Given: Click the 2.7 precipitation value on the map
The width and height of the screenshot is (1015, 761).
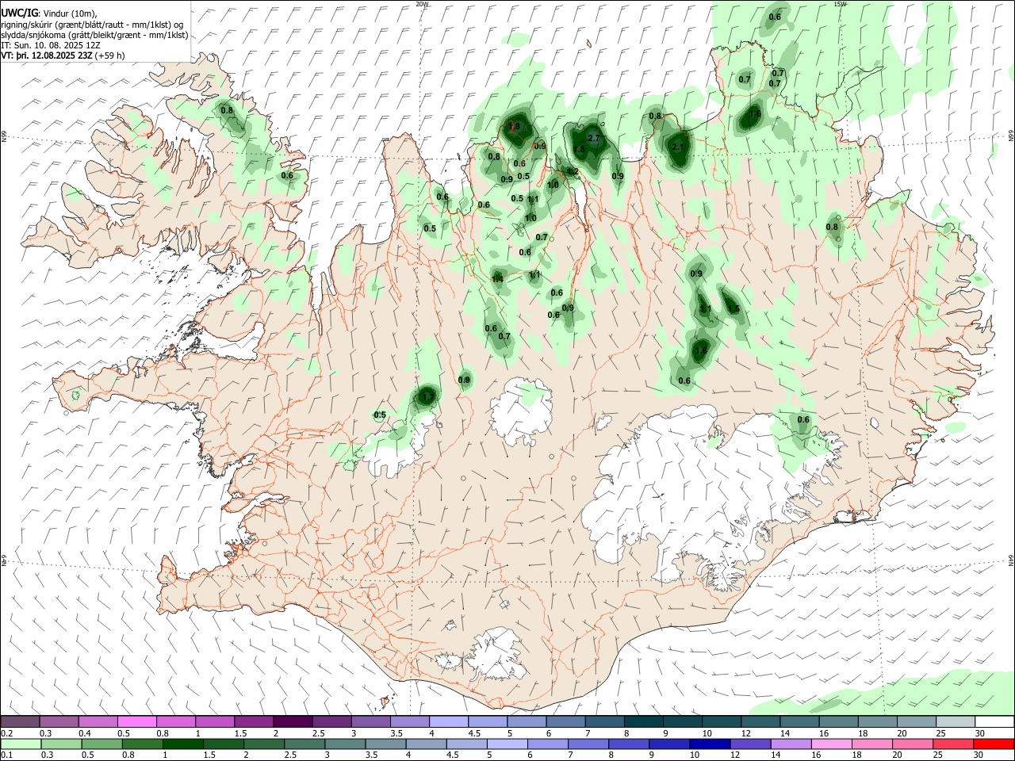Looking at the screenshot, I should (595, 139).
